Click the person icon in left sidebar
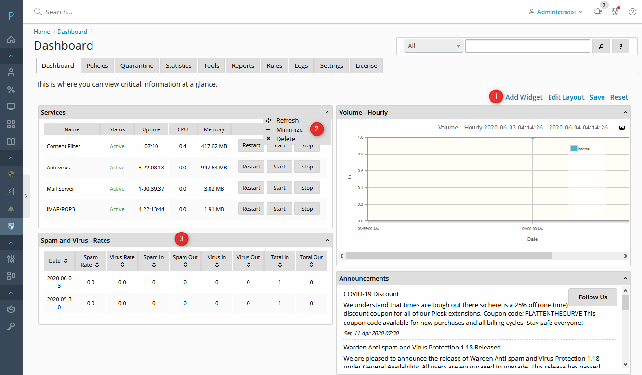The height and width of the screenshot is (375, 642). click(11, 73)
